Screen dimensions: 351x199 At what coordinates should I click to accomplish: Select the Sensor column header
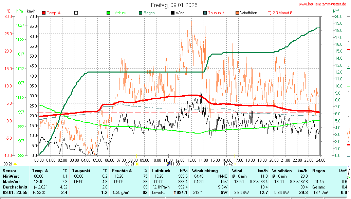pyautogui.click(x=10, y=171)
